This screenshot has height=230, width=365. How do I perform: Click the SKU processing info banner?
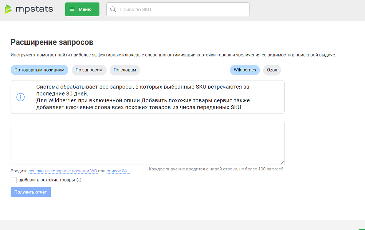tap(147, 97)
